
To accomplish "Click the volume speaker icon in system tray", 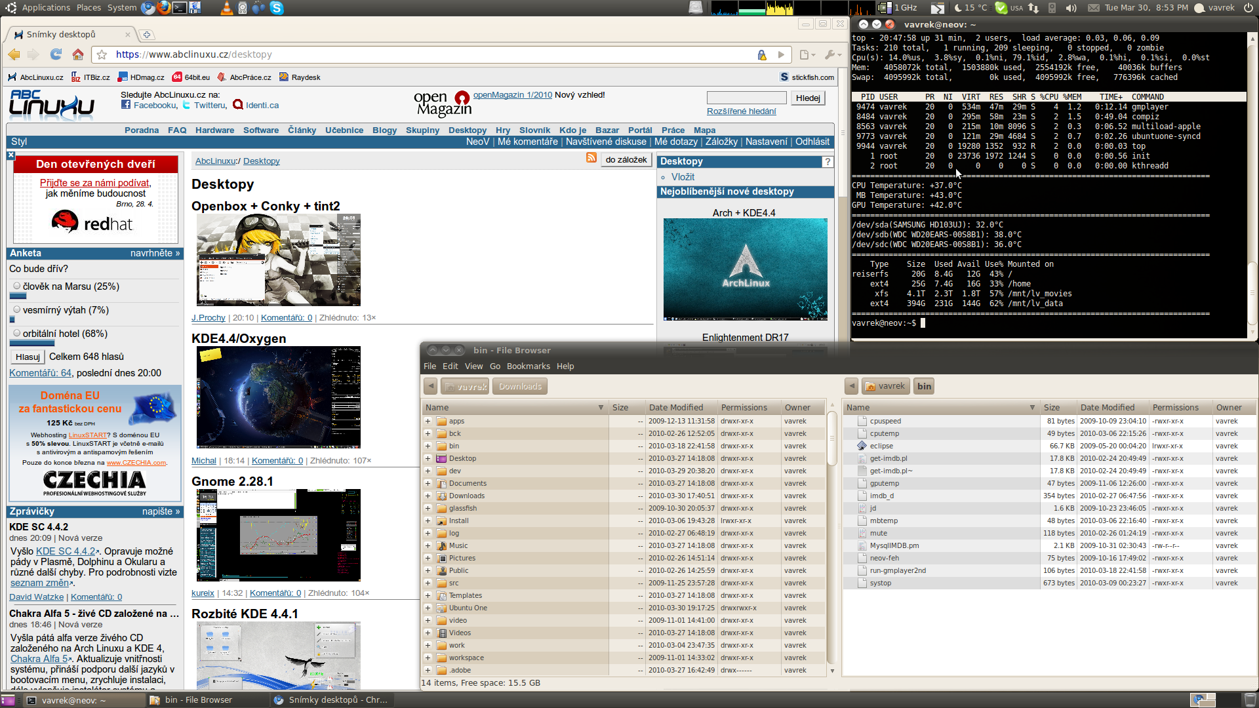I will click(x=1071, y=8).
